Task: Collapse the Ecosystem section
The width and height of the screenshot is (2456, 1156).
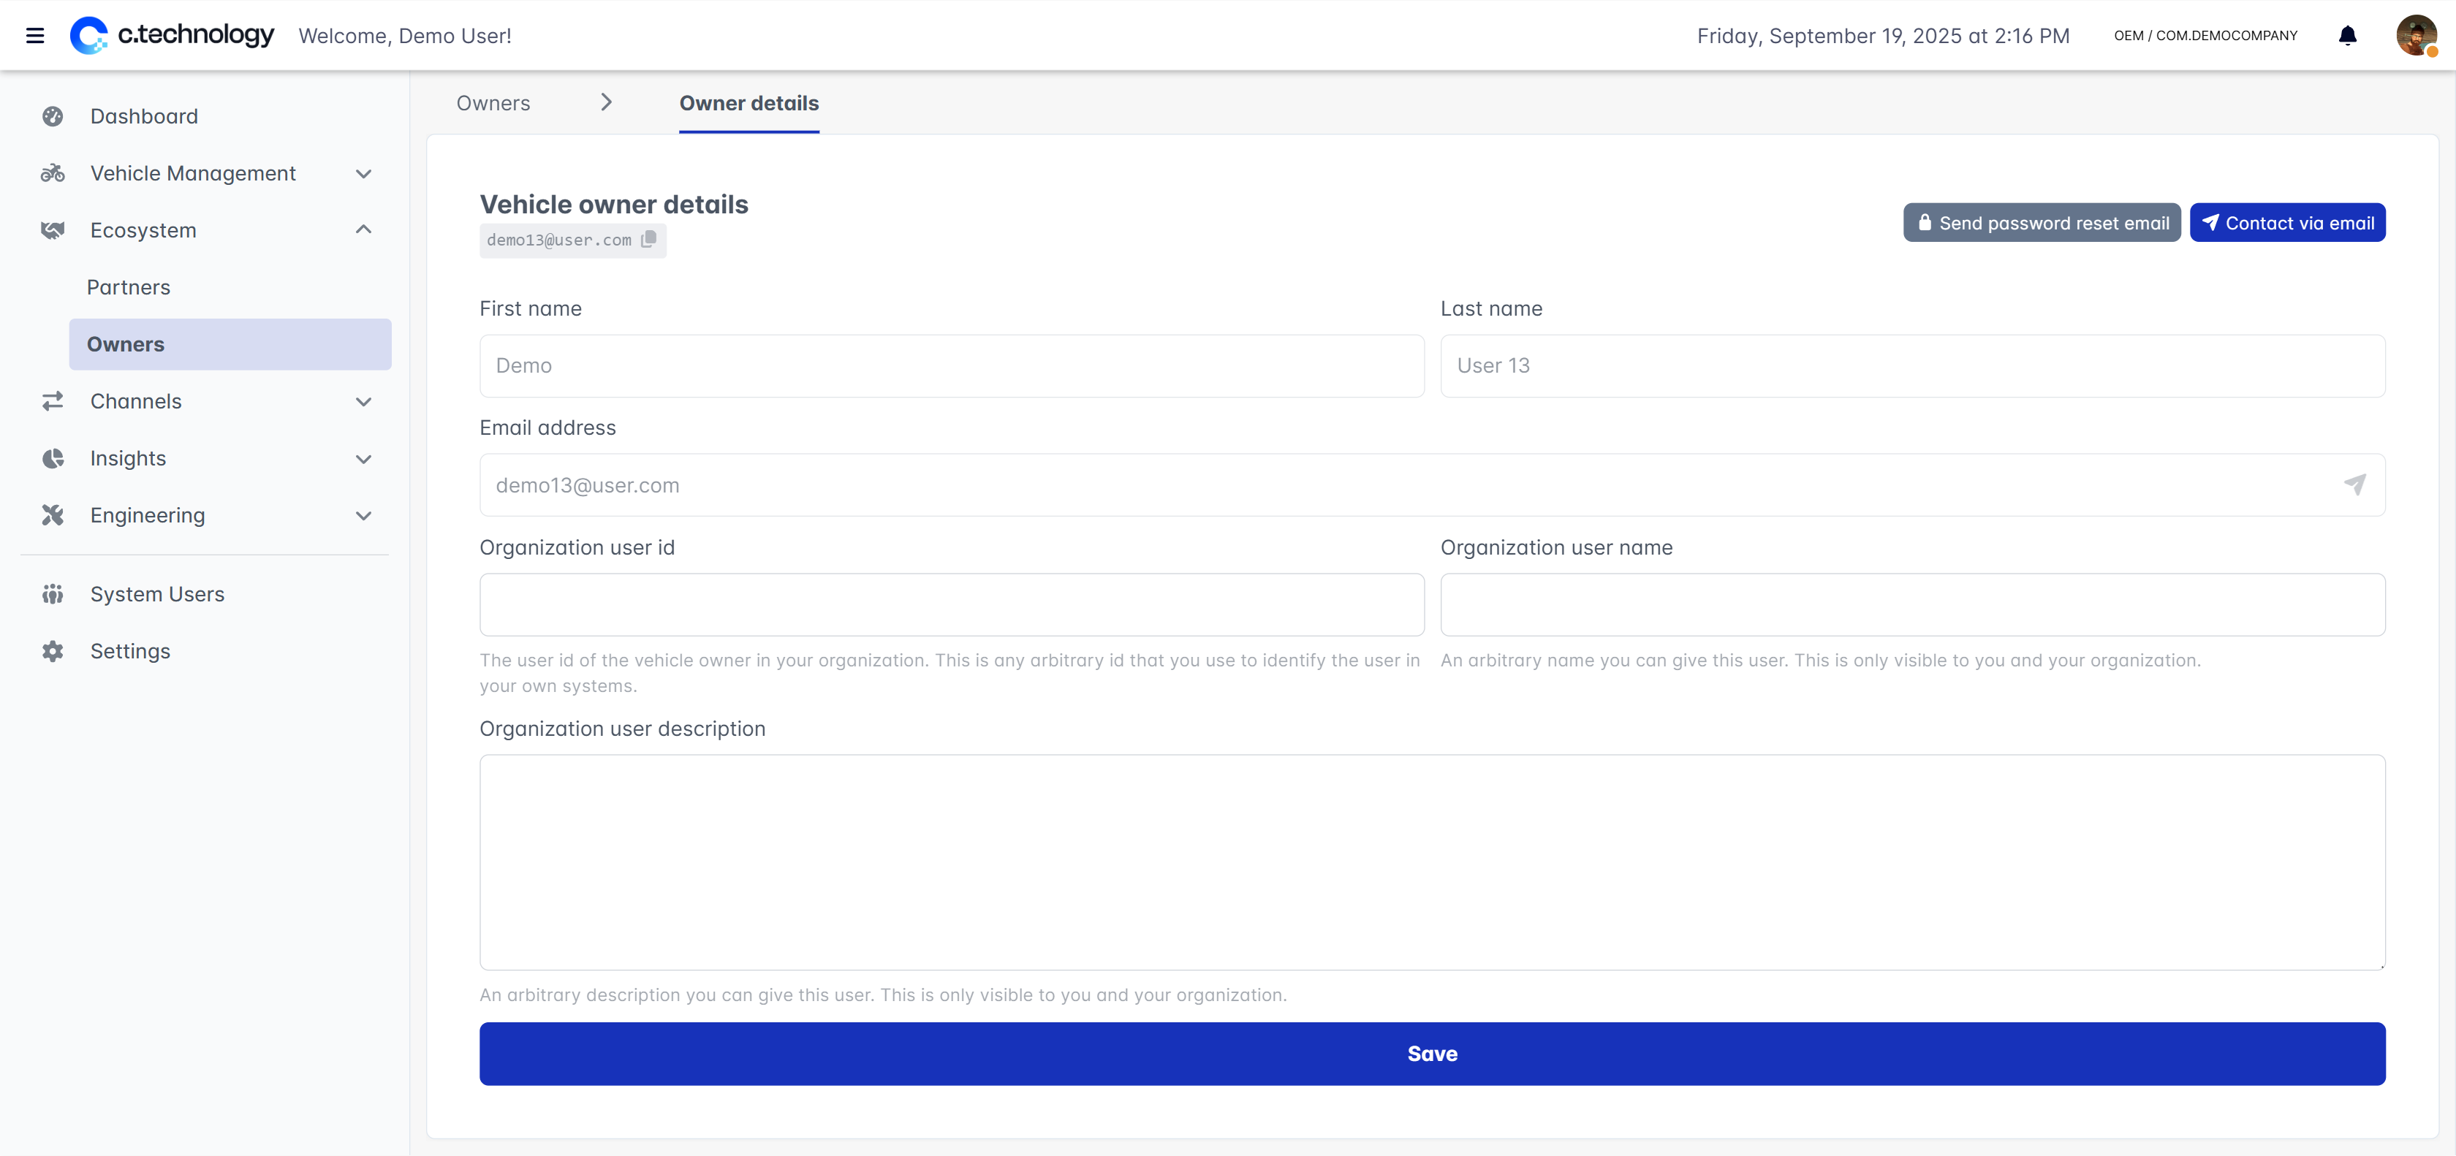Action: coord(363,229)
